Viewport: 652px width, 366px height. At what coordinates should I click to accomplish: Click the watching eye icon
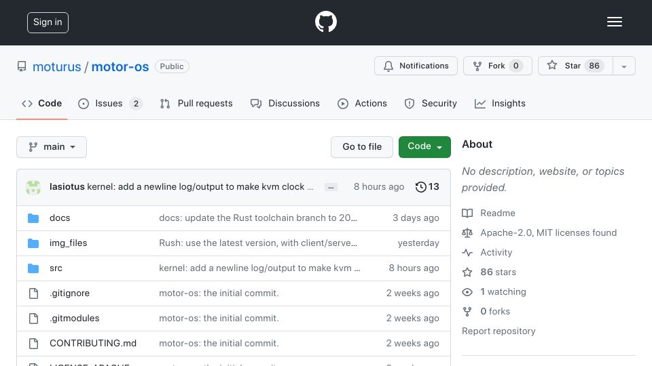coord(467,291)
